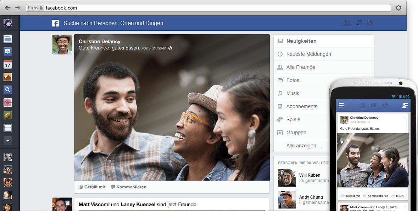Tap the friend requests icon on the phone
418x211 pixels.
click(363, 105)
